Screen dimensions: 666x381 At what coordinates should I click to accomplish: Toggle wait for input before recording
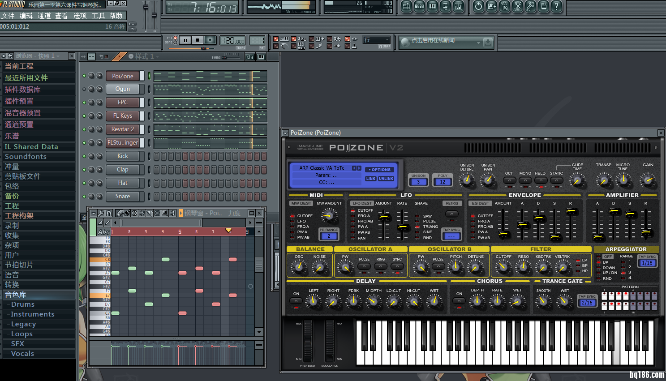294,46
